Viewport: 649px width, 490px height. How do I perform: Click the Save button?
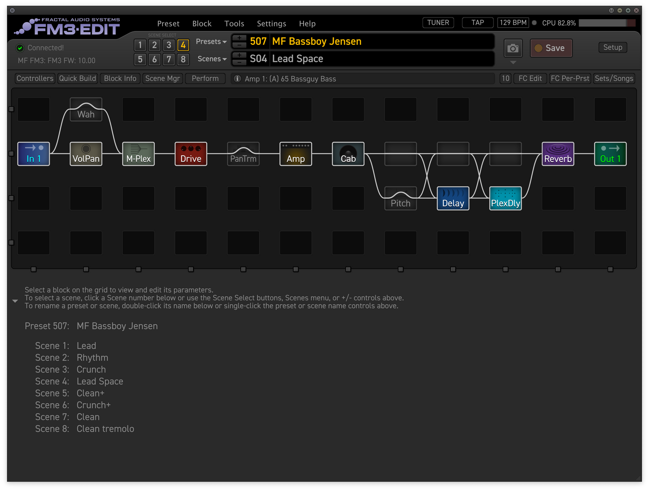click(x=551, y=48)
